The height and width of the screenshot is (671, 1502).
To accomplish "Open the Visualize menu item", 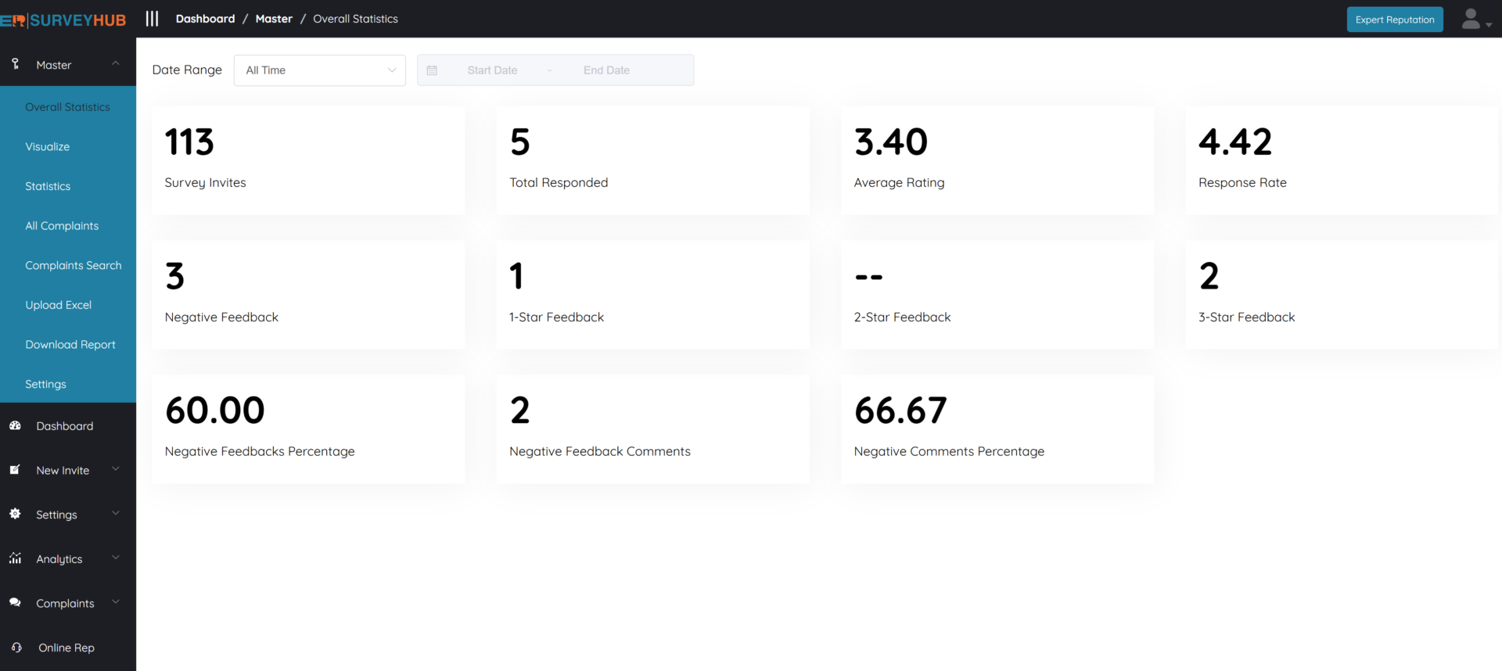I will [x=48, y=147].
